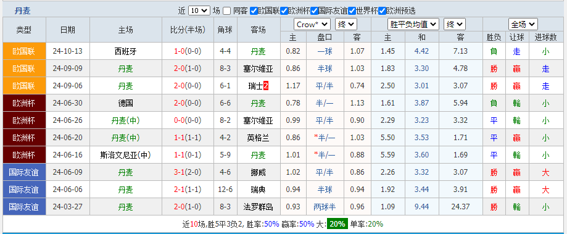Click corner count 5-9 in 斯洛文尼亚 row

[x=225, y=156]
